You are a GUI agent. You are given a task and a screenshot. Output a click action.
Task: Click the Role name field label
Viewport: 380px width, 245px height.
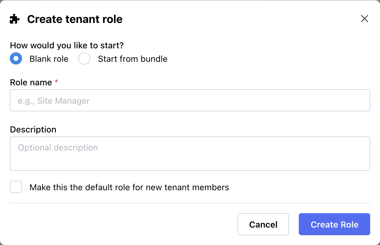(31, 82)
